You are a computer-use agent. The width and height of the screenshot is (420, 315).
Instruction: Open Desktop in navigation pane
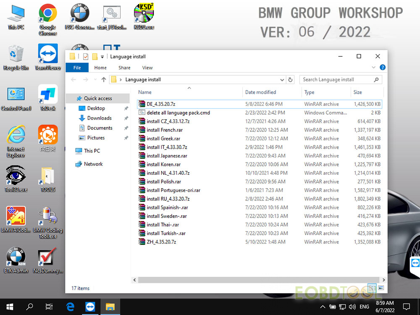[x=96, y=108]
